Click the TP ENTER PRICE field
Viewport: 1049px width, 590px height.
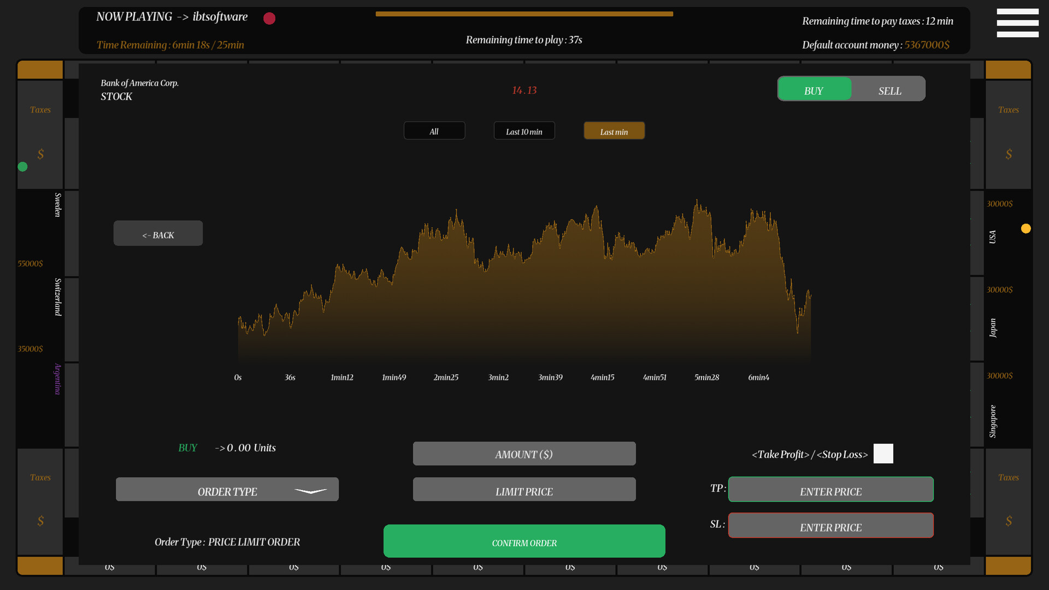[x=830, y=489]
